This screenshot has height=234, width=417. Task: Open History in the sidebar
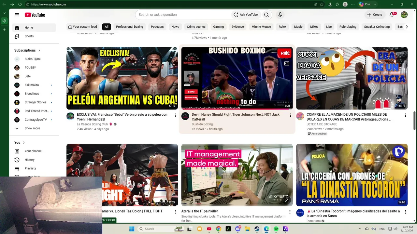point(34,160)
